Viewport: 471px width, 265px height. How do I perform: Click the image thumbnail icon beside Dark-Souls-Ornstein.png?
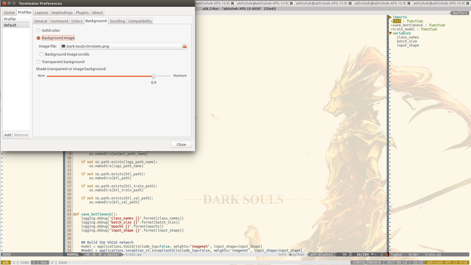click(x=63, y=46)
